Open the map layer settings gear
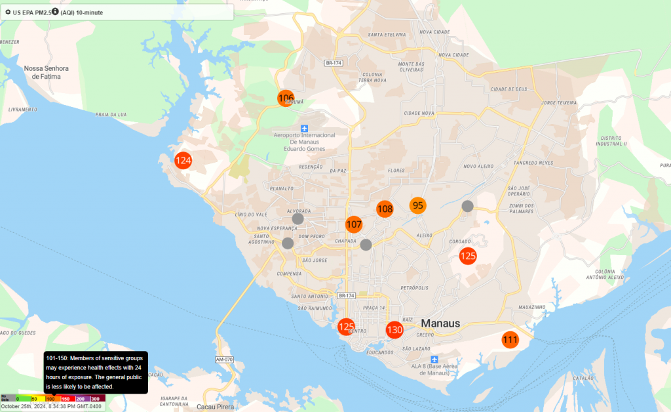 tap(8, 12)
